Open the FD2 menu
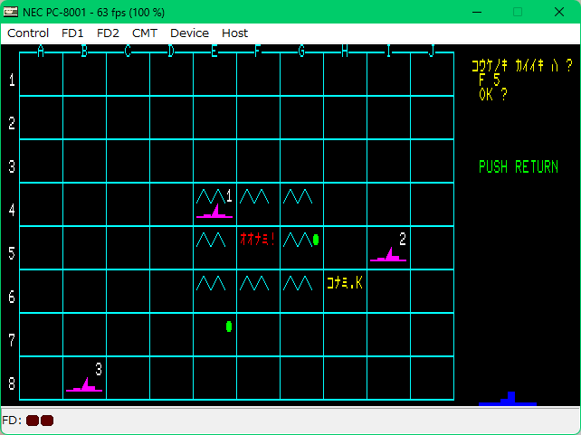581x435 pixels. click(108, 33)
